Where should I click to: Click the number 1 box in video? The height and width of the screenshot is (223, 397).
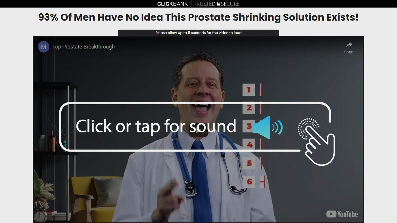click(249, 90)
